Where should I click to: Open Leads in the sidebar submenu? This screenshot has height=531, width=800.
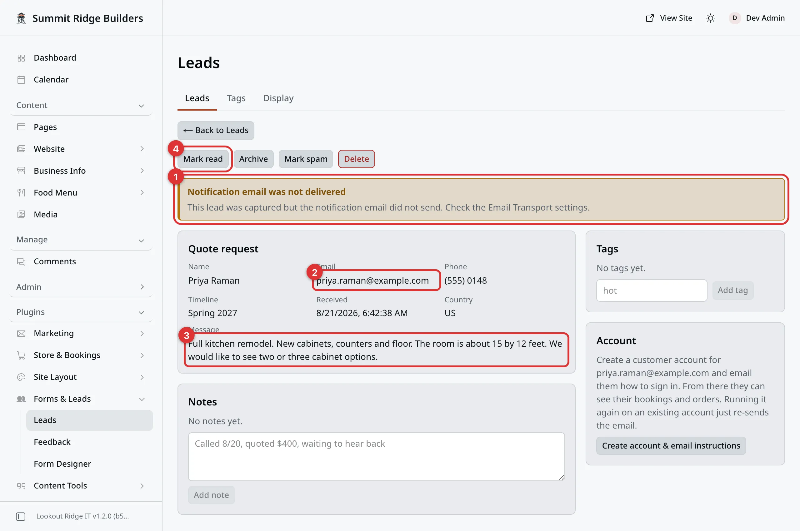(x=89, y=420)
